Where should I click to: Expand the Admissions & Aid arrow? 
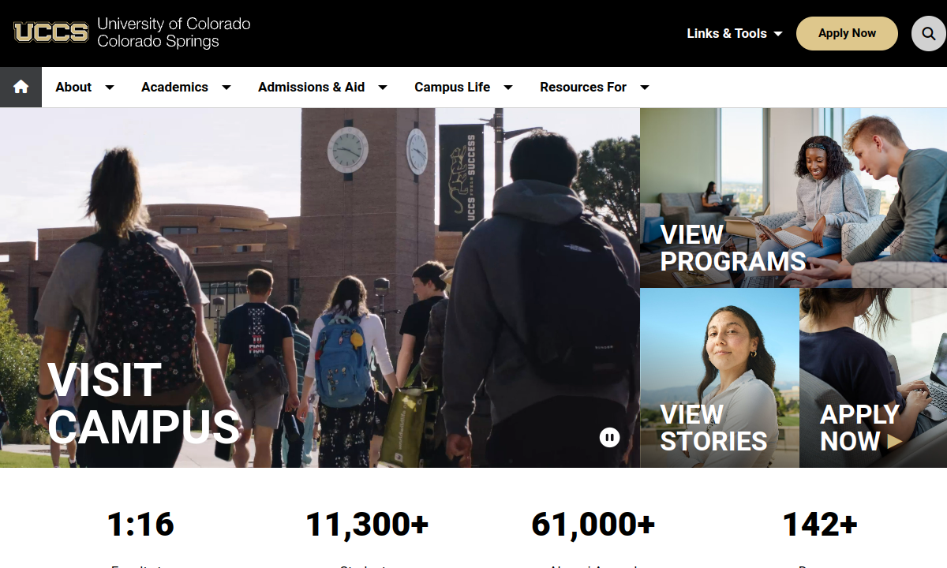coord(383,88)
